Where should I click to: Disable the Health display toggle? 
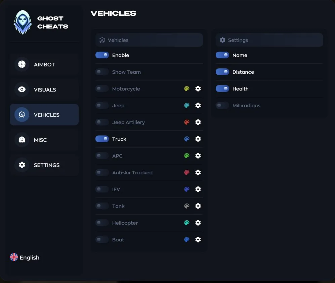pyautogui.click(x=222, y=89)
